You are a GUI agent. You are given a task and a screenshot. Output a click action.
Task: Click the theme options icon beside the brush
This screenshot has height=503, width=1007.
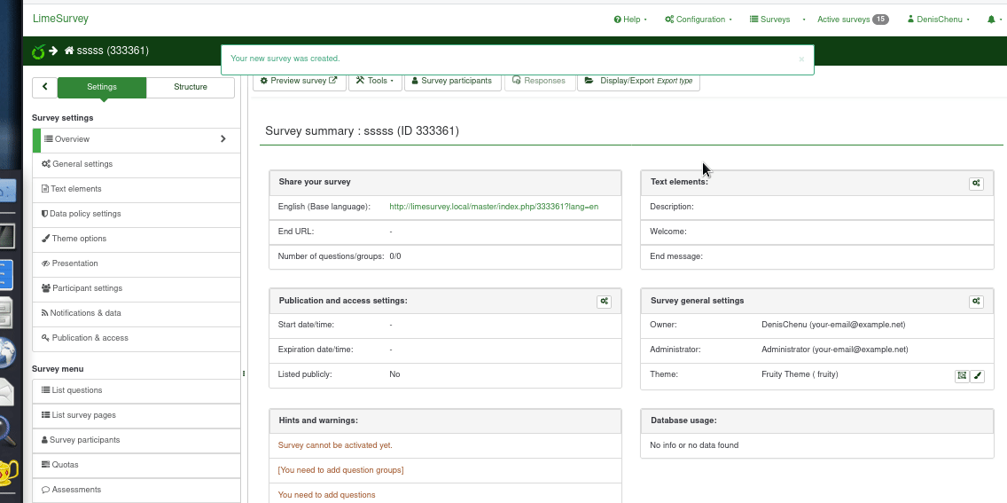point(962,376)
